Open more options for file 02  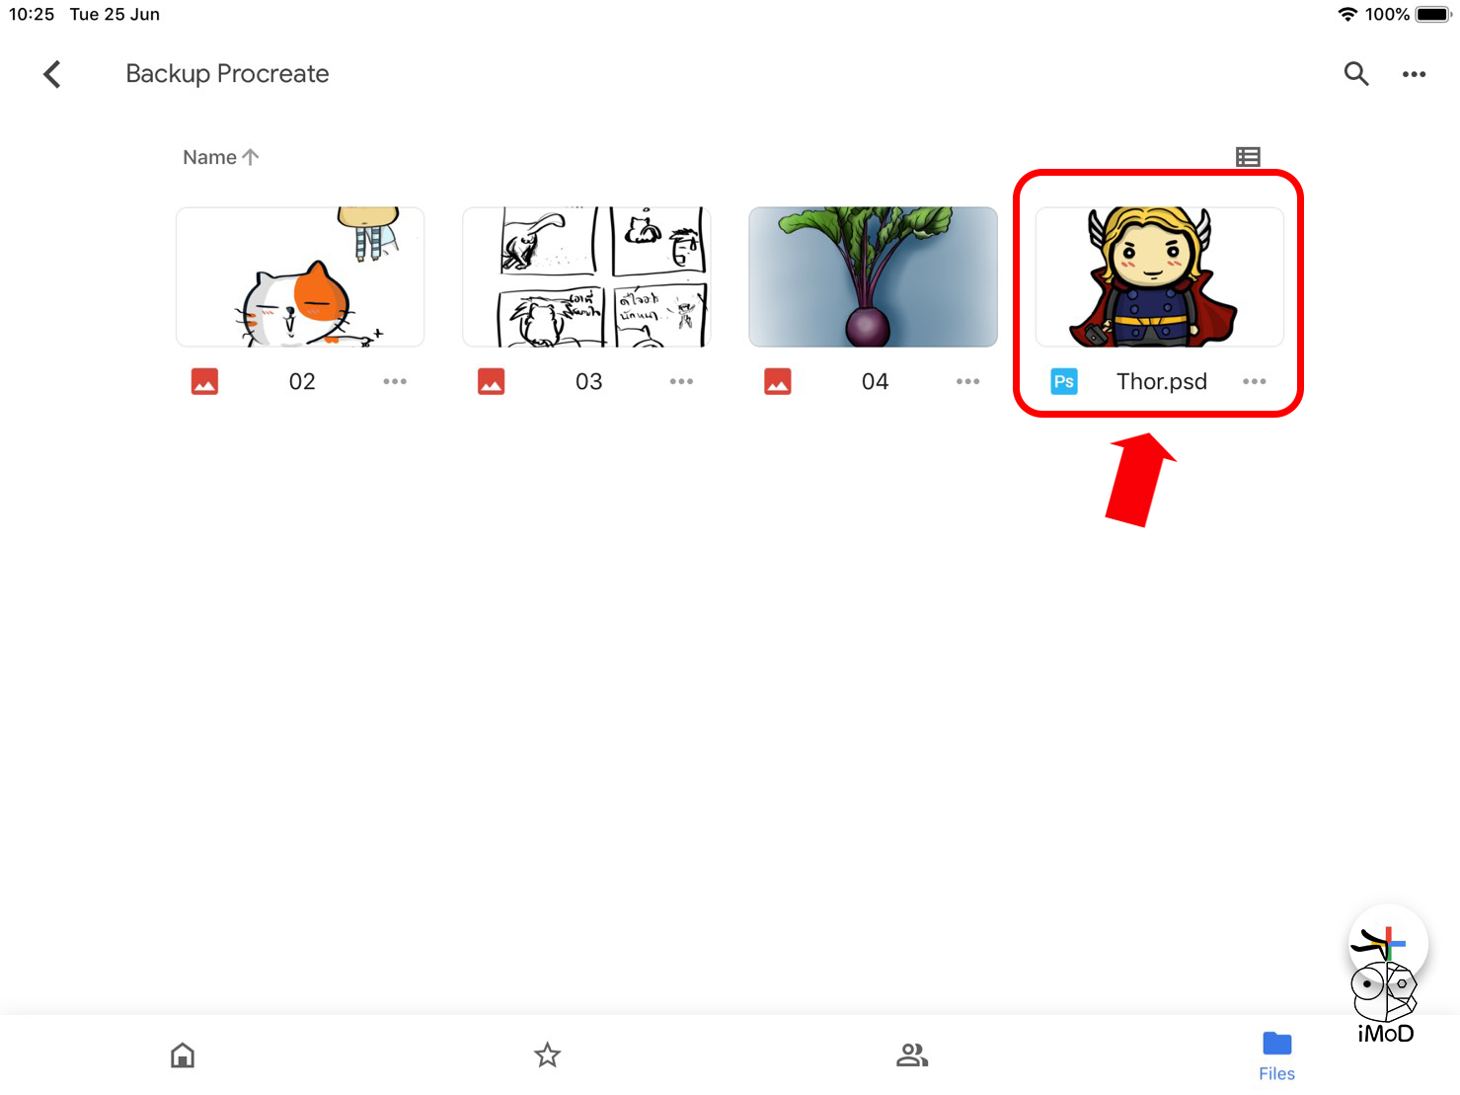pyautogui.click(x=395, y=381)
